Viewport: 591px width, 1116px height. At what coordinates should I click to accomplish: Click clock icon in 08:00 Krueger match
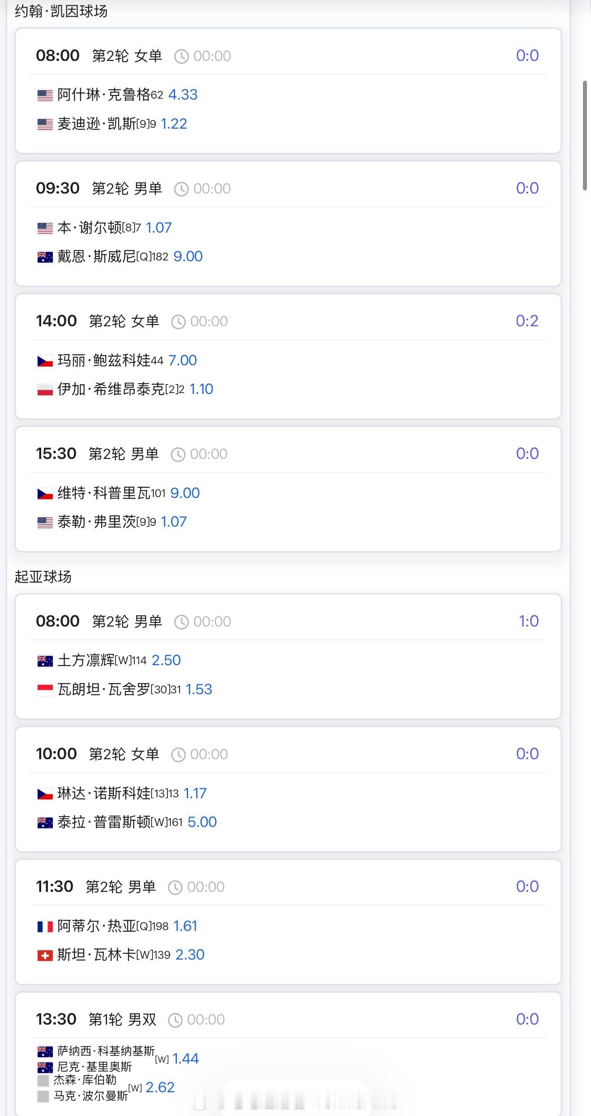181,56
